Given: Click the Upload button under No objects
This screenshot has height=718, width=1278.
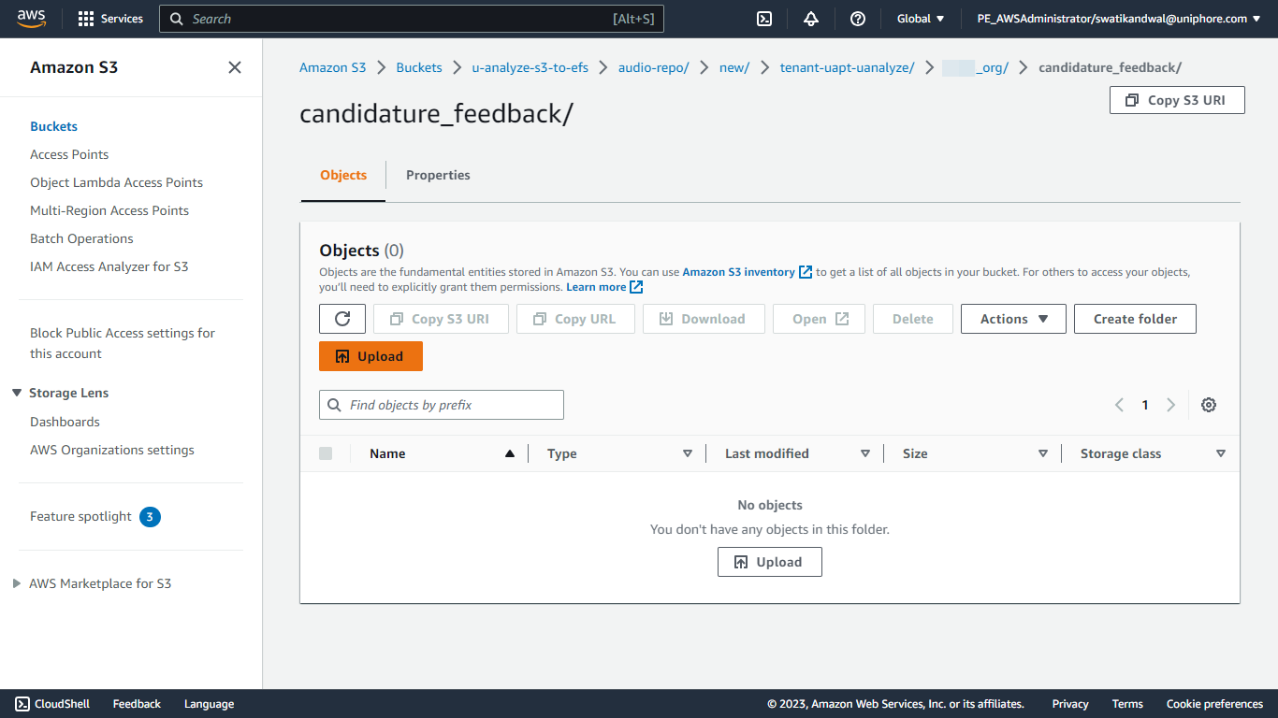Looking at the screenshot, I should (x=769, y=562).
